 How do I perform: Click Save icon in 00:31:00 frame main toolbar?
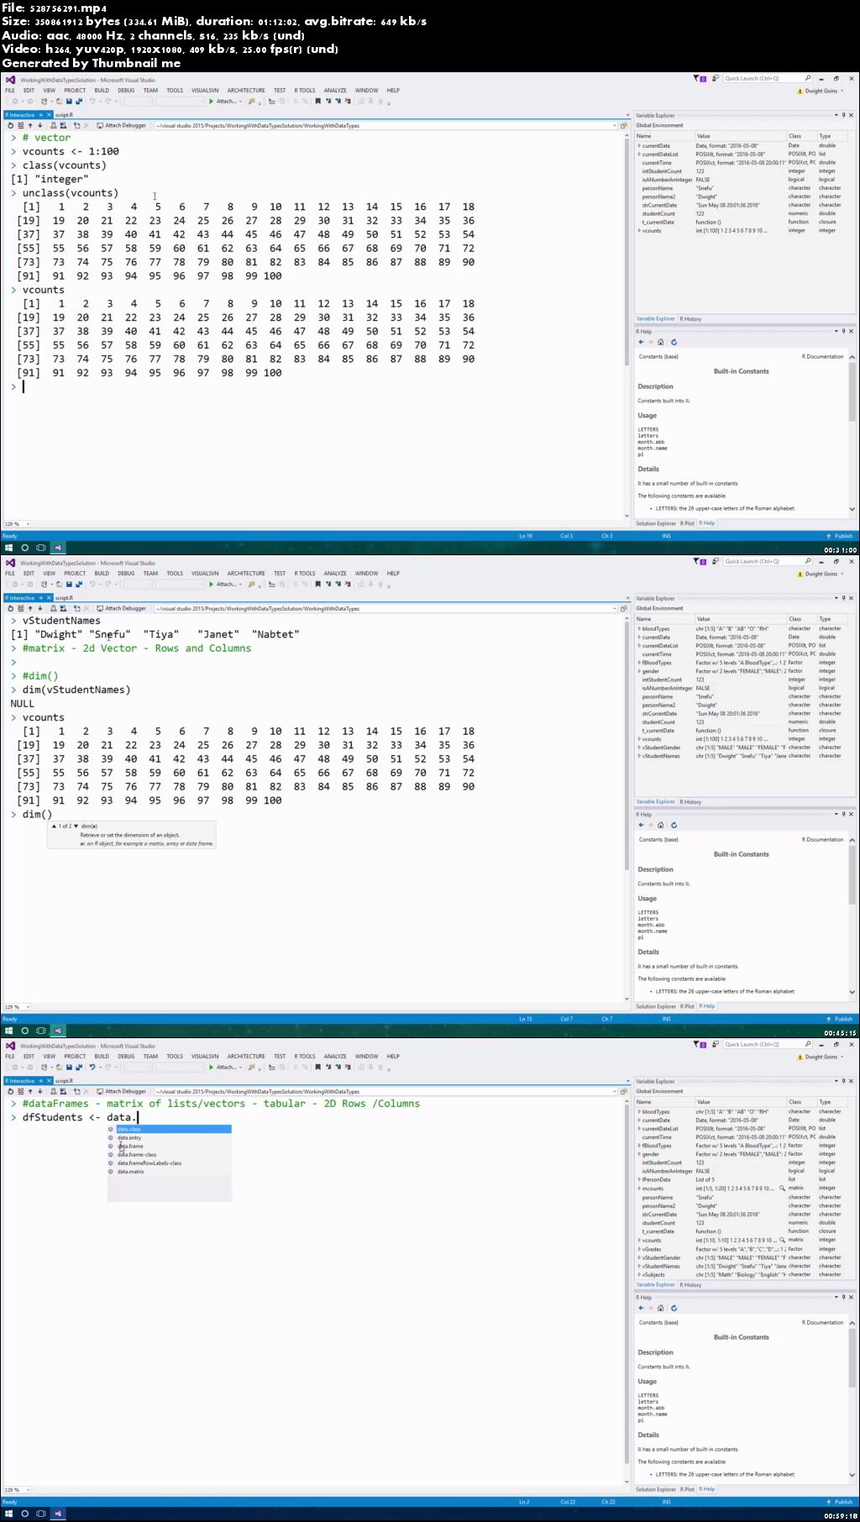coord(69,102)
